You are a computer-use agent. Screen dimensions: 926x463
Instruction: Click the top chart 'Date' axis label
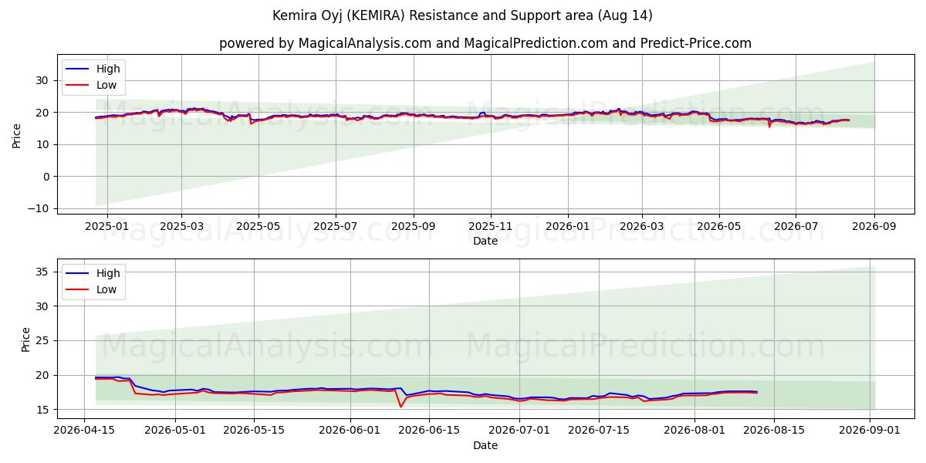[485, 242]
